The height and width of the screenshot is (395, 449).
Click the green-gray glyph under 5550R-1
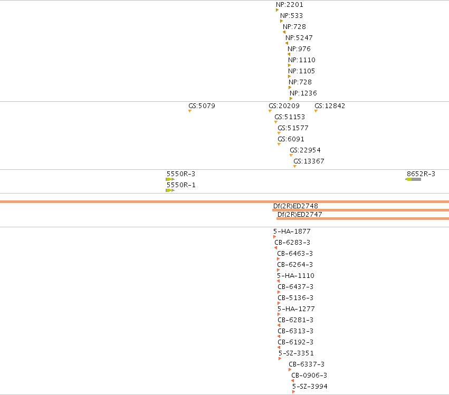170,190
